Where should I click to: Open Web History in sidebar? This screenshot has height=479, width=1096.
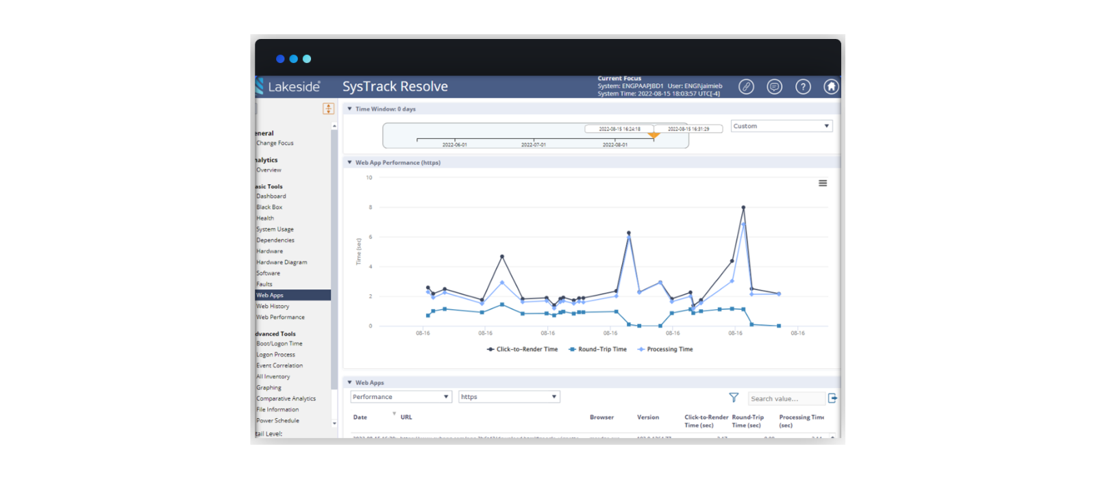tap(273, 306)
